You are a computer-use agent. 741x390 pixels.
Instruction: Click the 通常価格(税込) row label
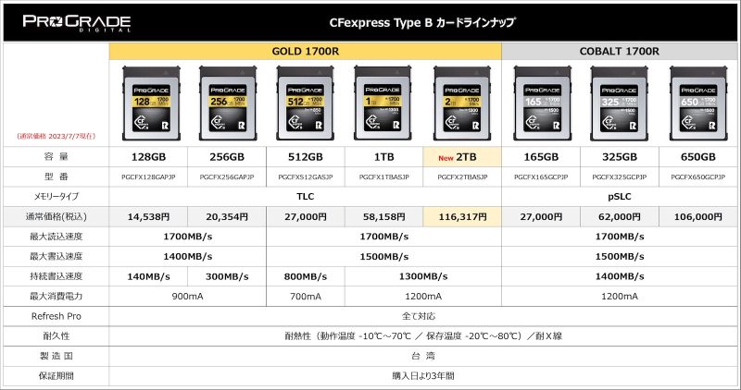57,217
